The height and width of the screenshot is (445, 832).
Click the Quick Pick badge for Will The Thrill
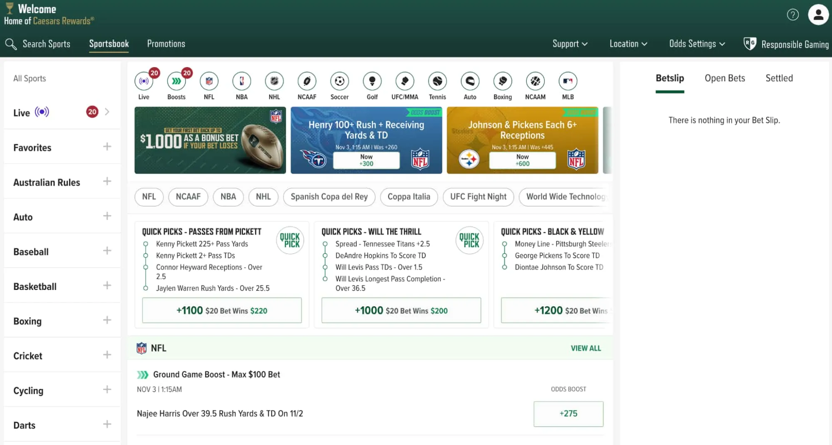pos(469,240)
